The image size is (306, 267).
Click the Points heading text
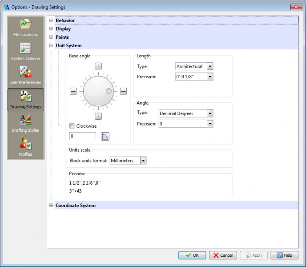[x=62, y=37]
